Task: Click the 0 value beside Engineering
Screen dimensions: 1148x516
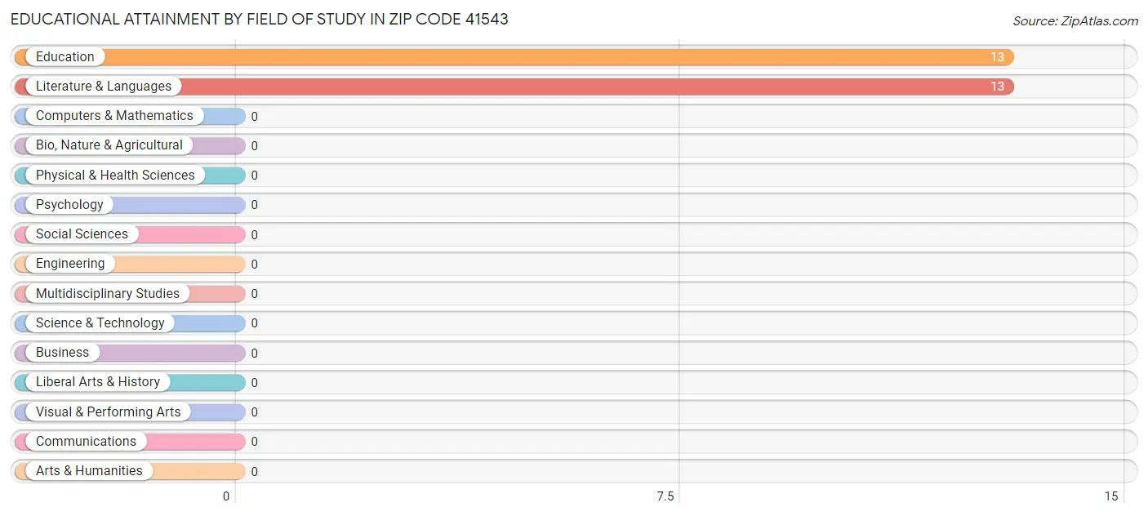Action: (255, 265)
